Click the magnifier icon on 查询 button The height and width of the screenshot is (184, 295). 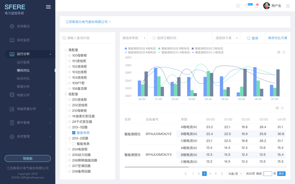tap(249, 38)
